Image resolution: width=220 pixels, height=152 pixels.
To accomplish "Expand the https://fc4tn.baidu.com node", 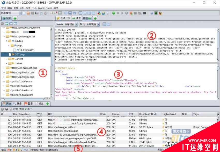I will pyautogui.click(x=4, y=95).
